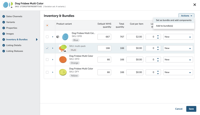This screenshot has height=115, width=200.
Task: Click the check icon beside Sales Channels
Action: click(x=4, y=16)
